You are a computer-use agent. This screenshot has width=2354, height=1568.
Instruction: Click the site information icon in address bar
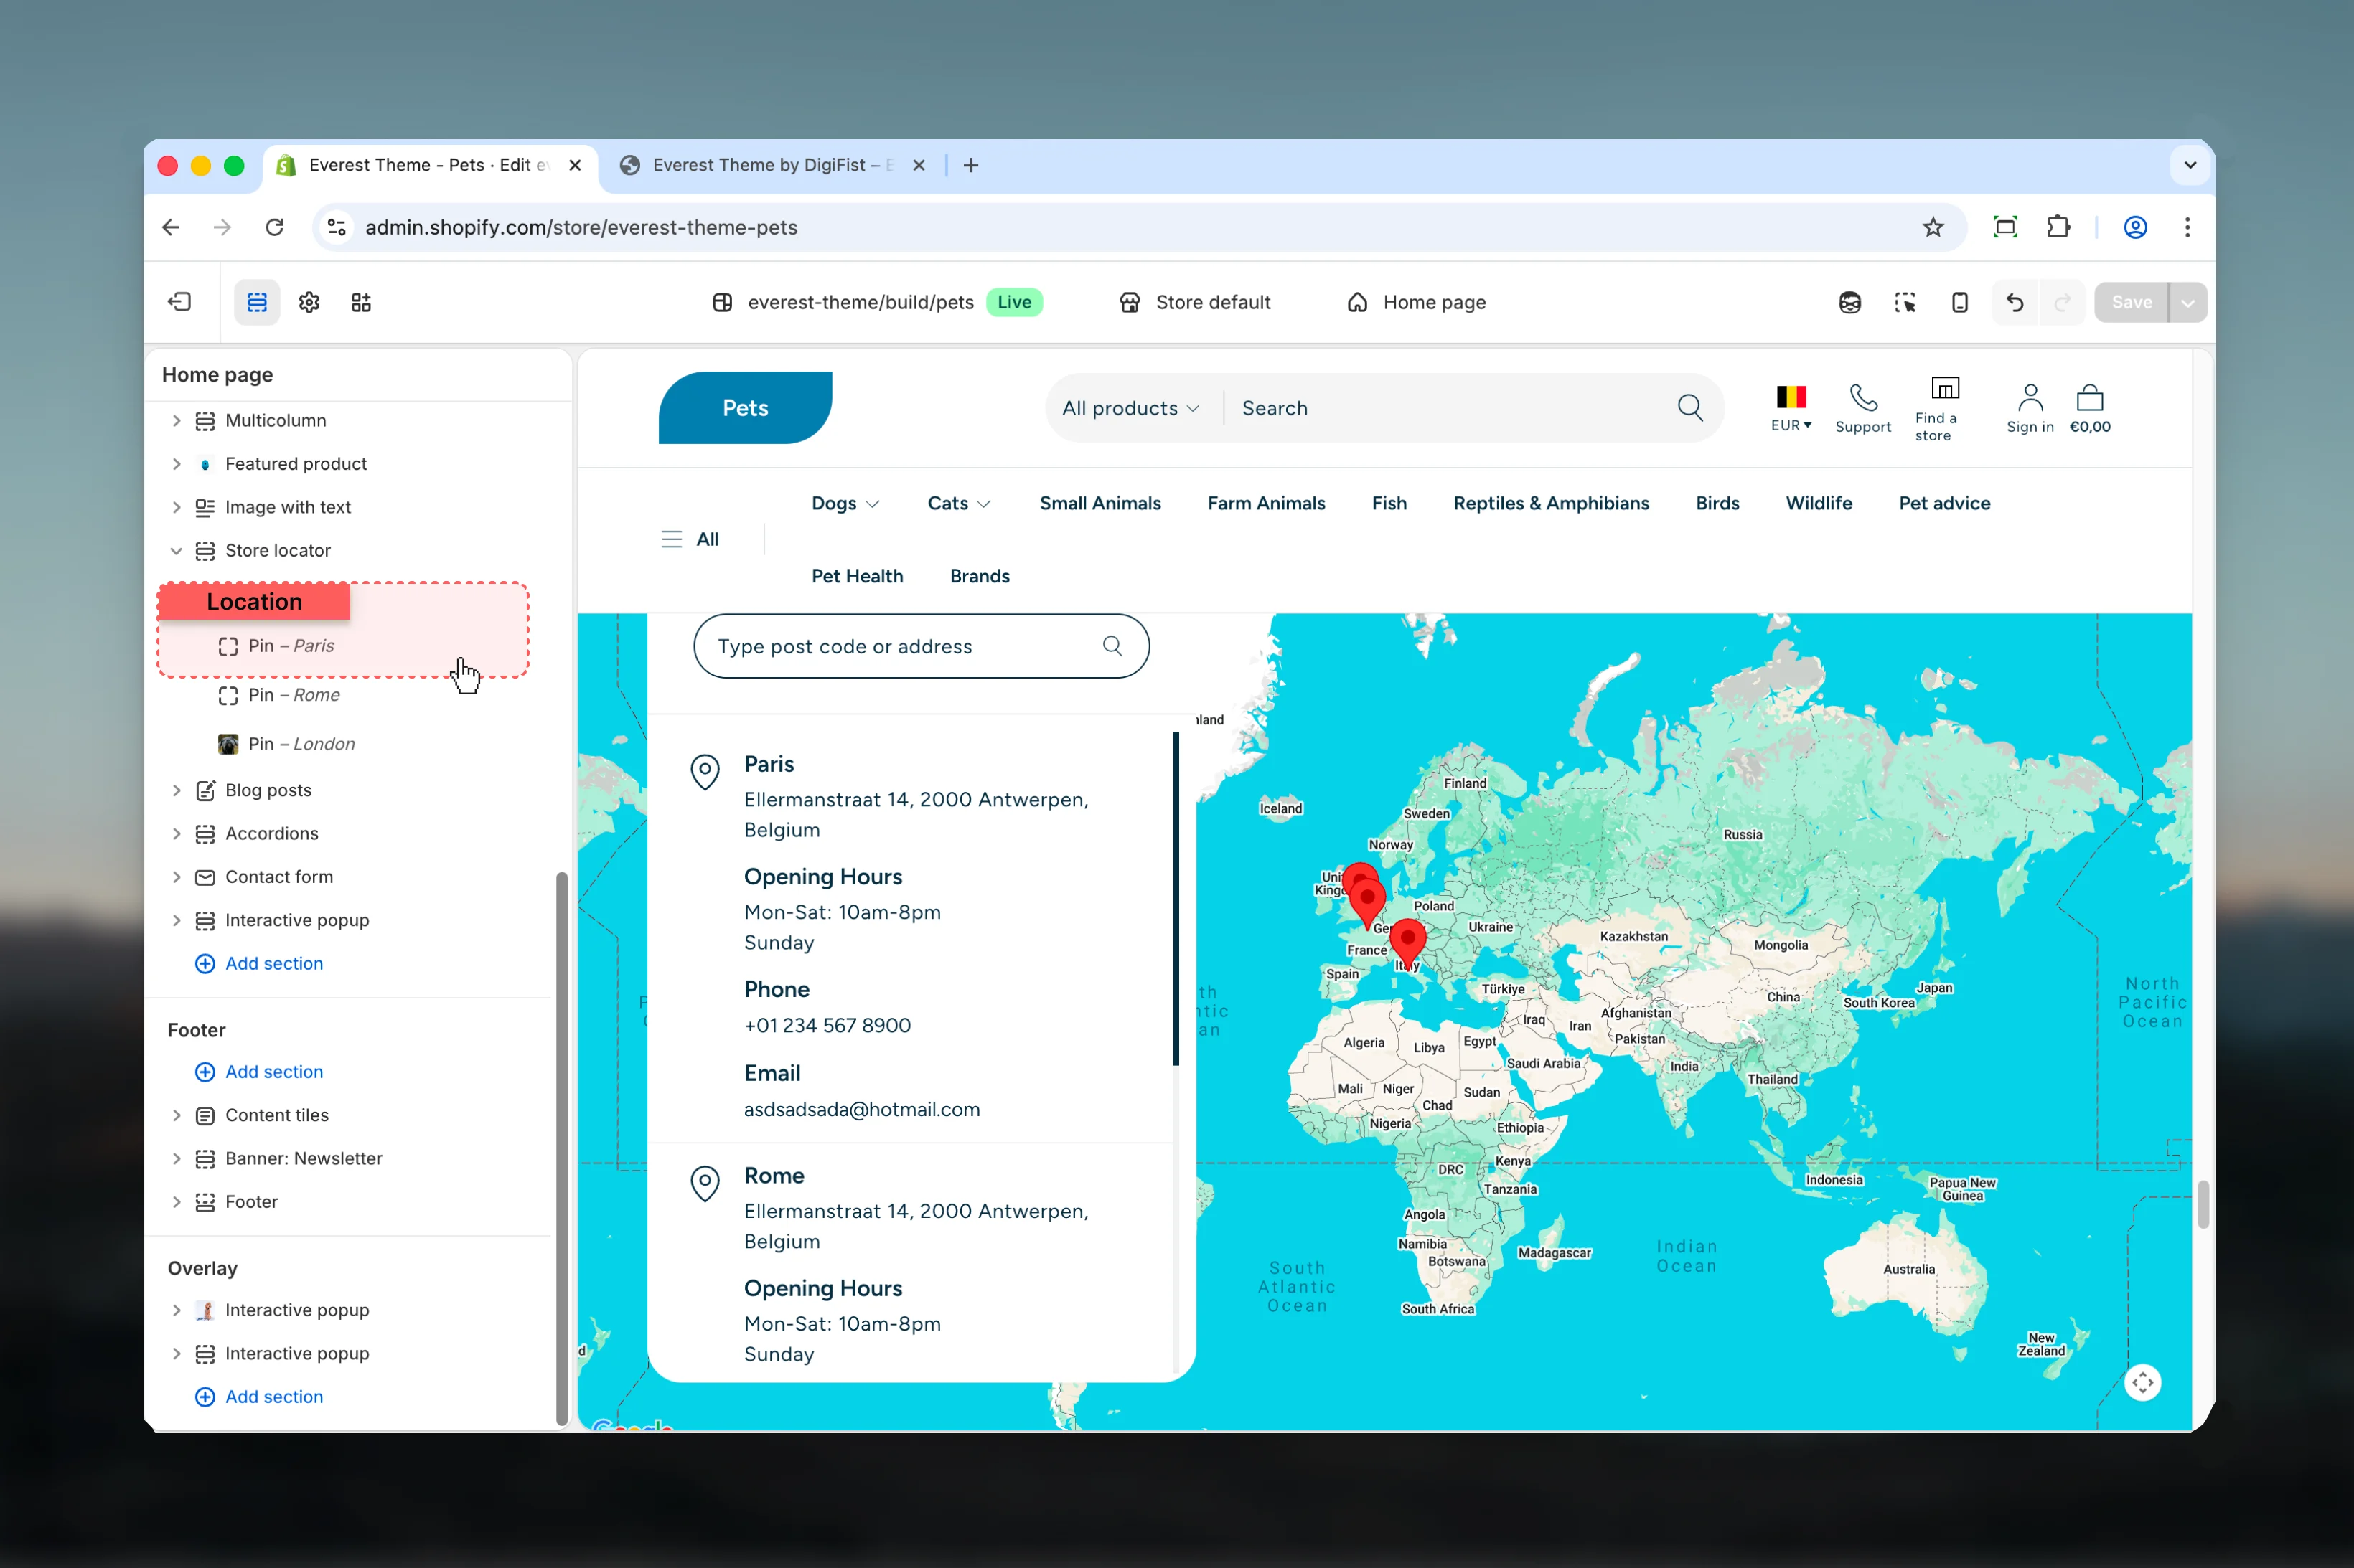(x=337, y=227)
